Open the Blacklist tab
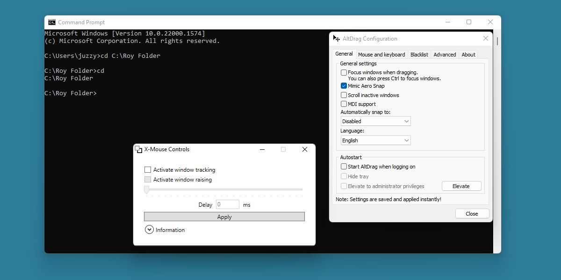561x280 pixels. click(419, 55)
